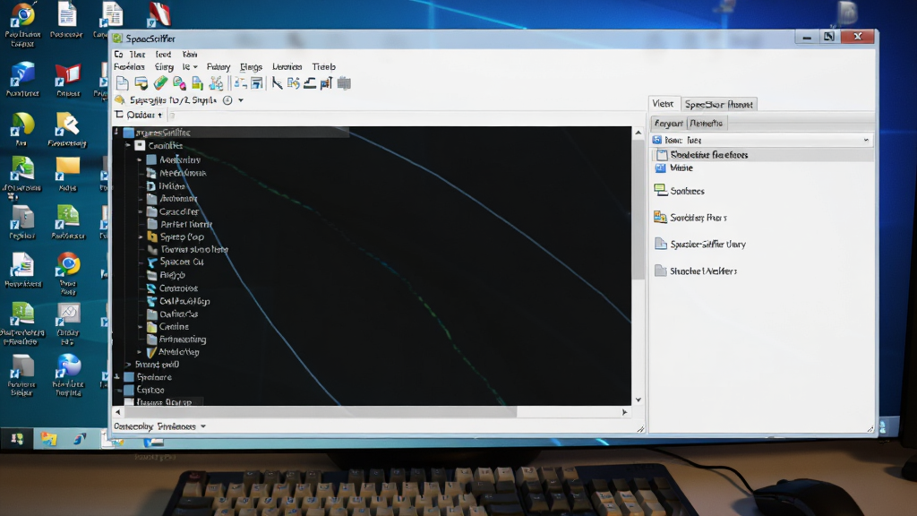Click the blank page icon in the toolbar
Image resolution: width=917 pixels, height=516 pixels.
pos(122,83)
